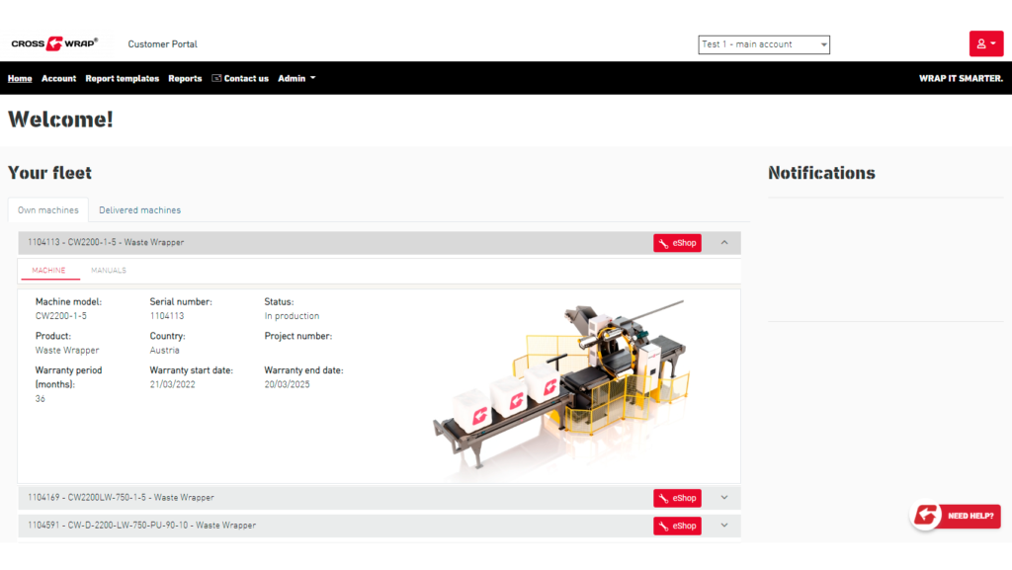Open the user profile menu icon
1012x570 pixels.
[985, 43]
